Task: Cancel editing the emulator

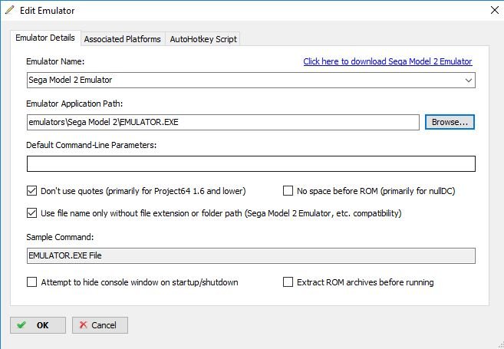Action: [x=100, y=325]
